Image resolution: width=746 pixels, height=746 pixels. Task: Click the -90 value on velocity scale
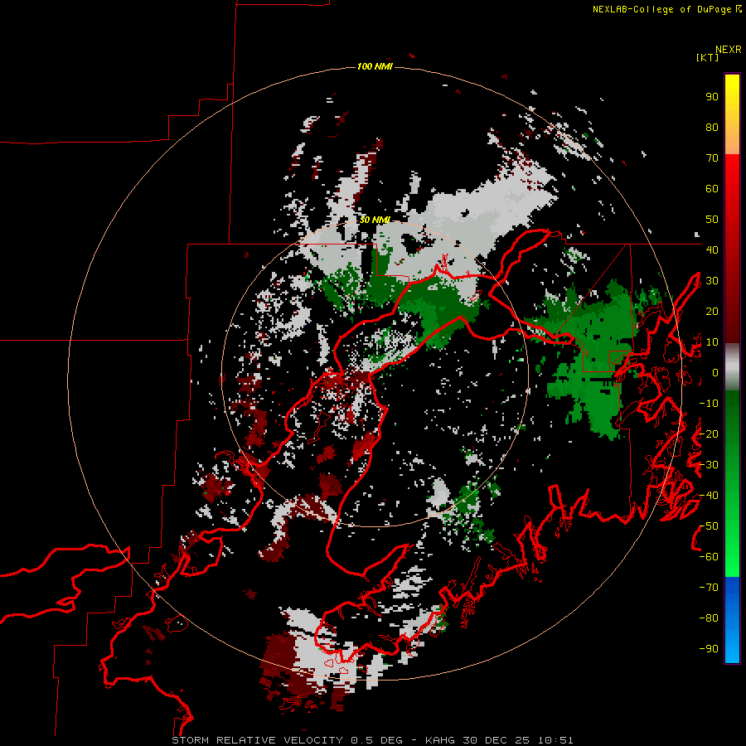pyautogui.click(x=709, y=649)
